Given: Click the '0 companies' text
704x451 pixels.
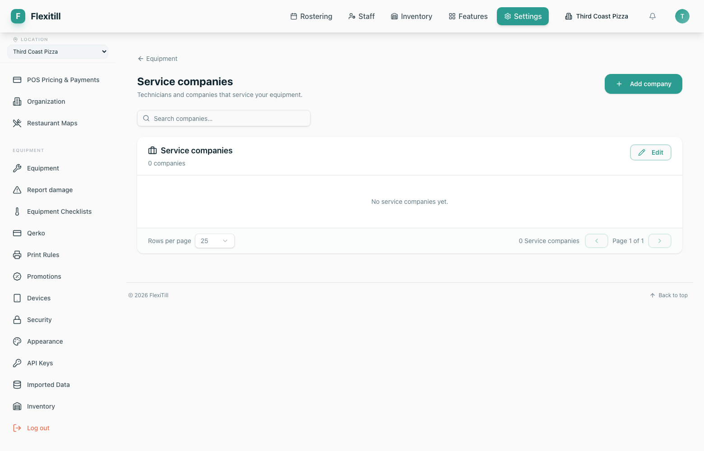Looking at the screenshot, I should point(167,163).
